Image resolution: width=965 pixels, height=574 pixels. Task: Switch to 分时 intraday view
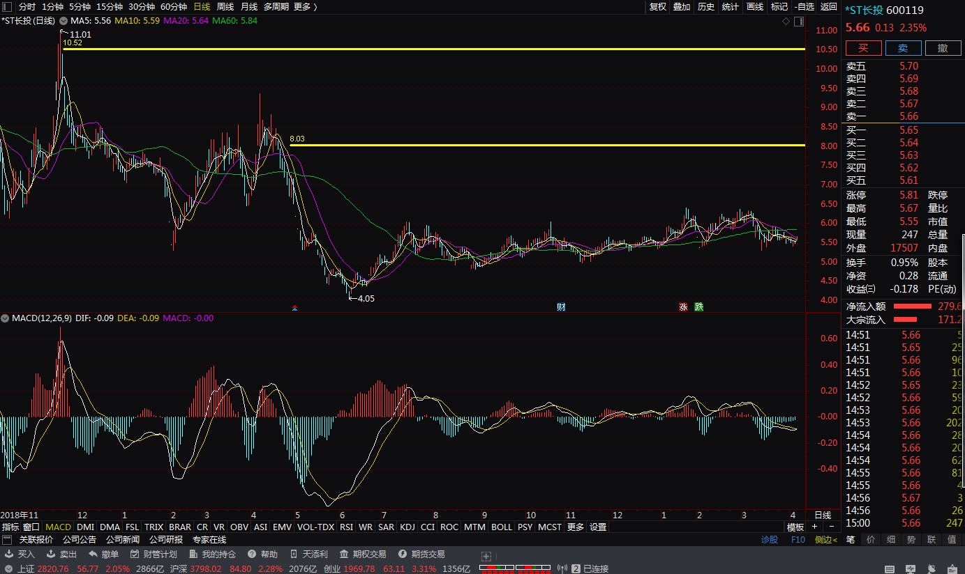[x=27, y=7]
